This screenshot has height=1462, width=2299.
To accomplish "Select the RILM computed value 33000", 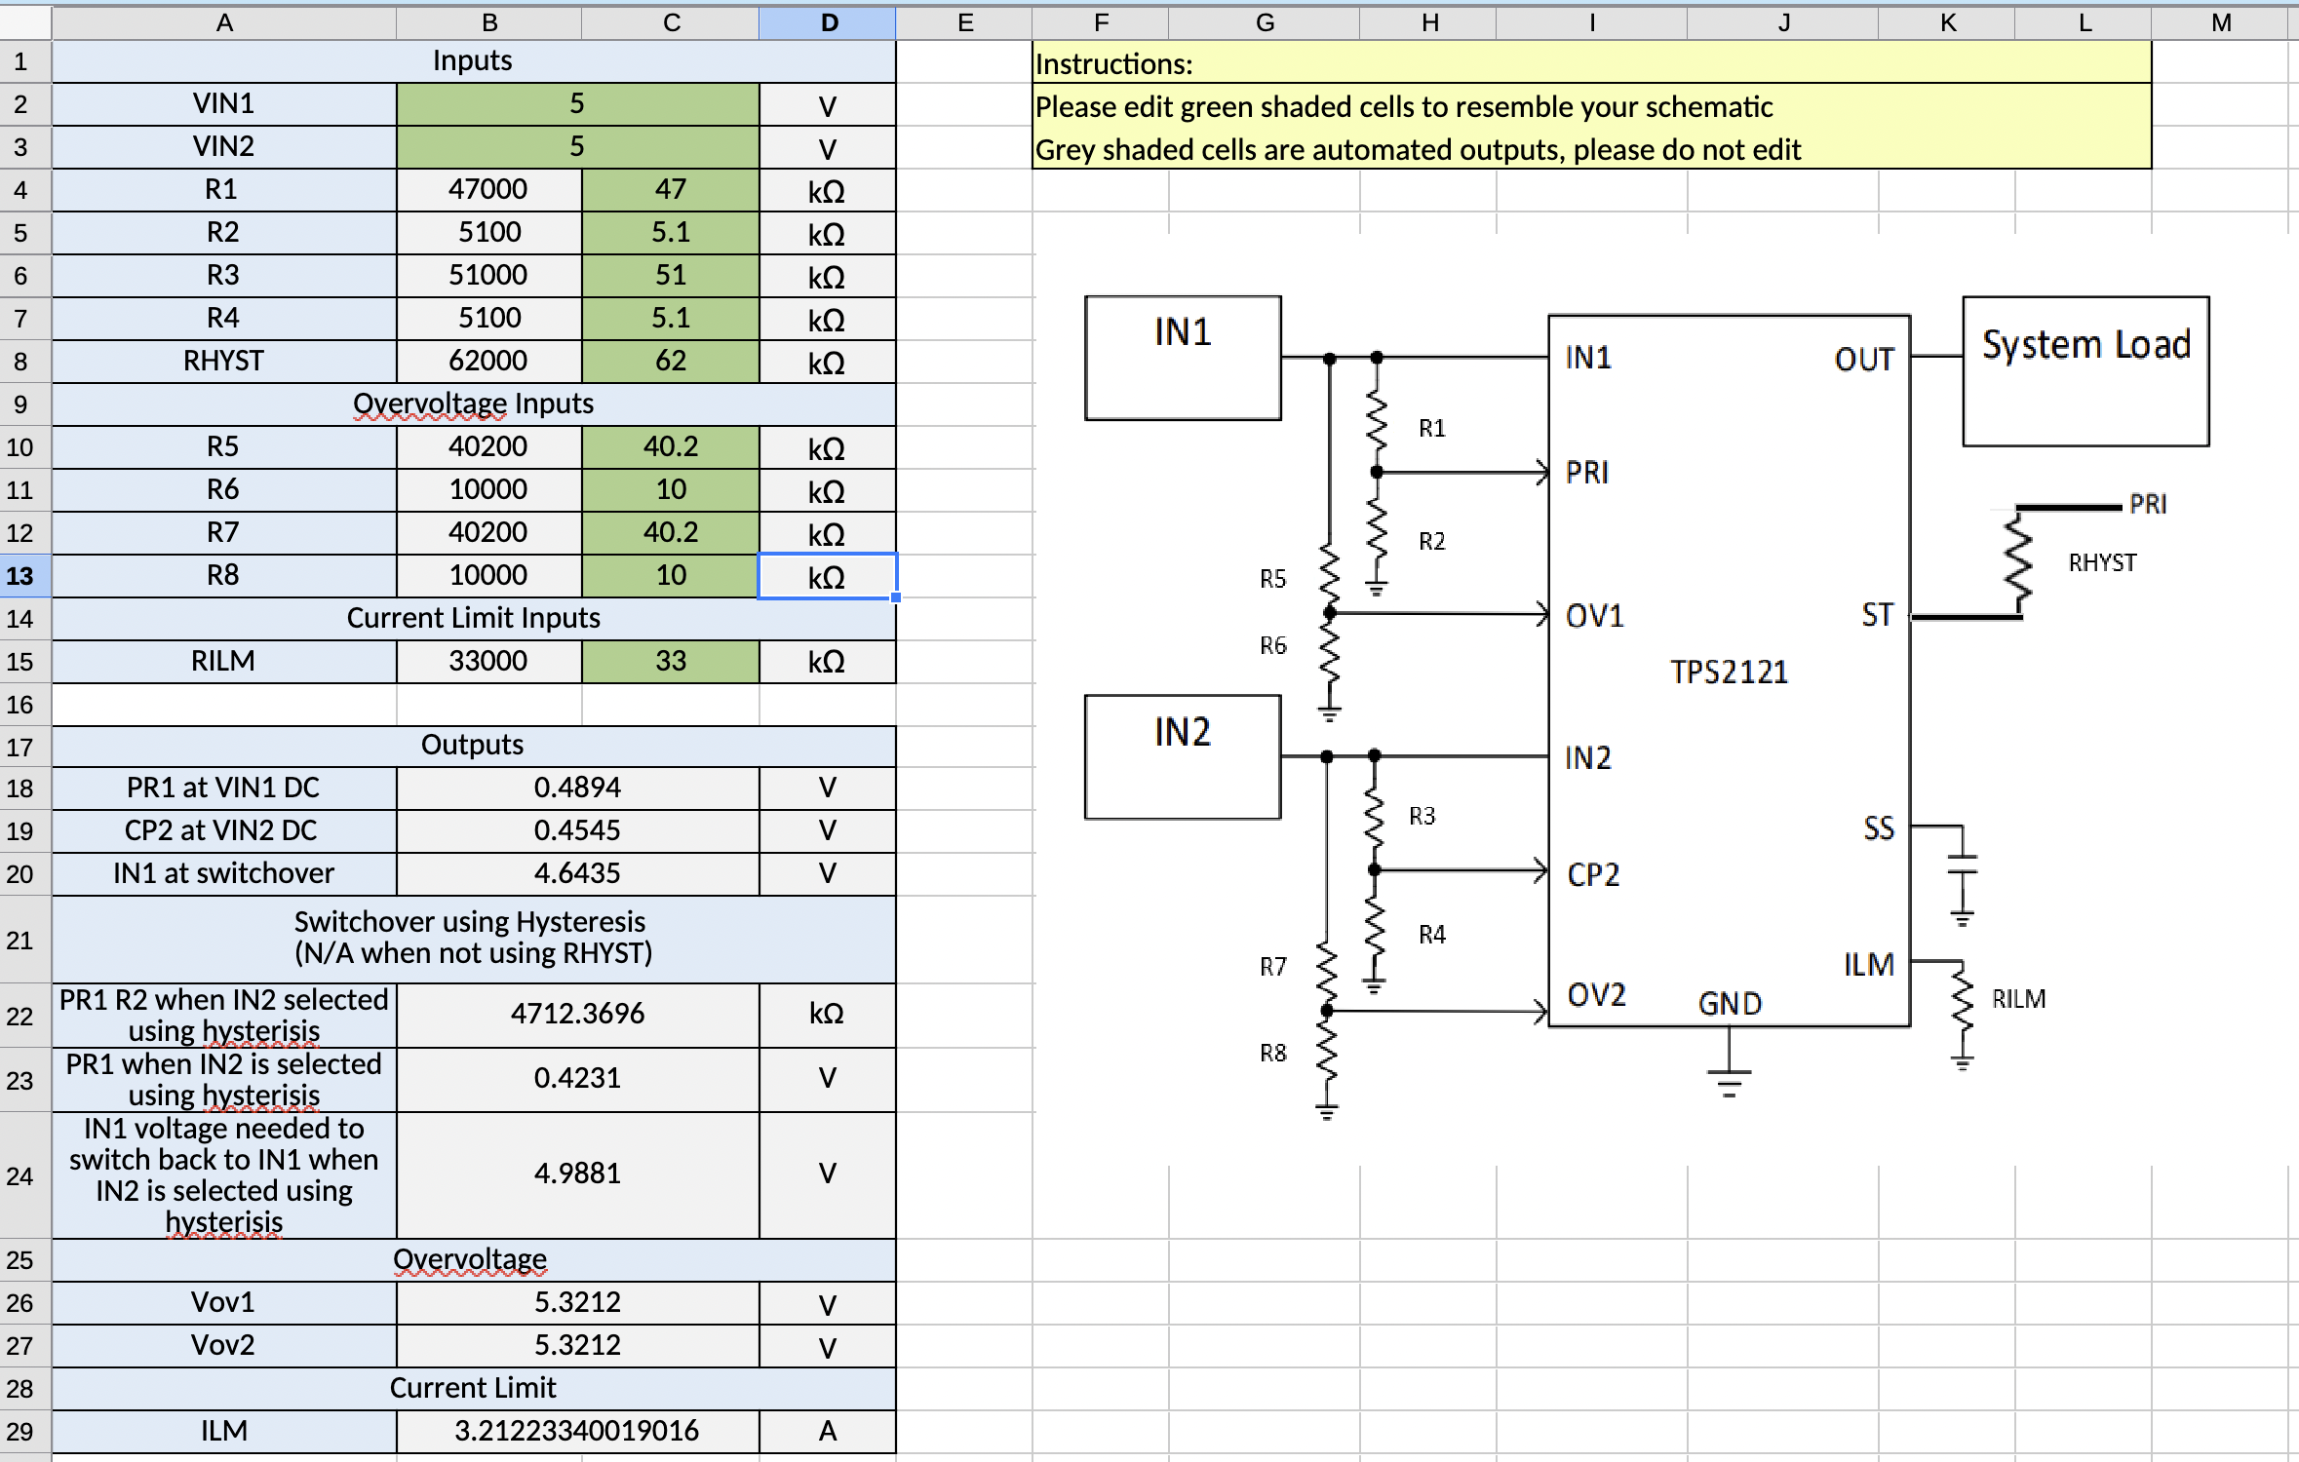I will click(x=489, y=662).
